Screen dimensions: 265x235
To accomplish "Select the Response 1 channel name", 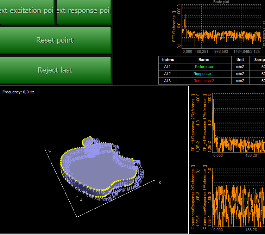I will [x=204, y=74].
